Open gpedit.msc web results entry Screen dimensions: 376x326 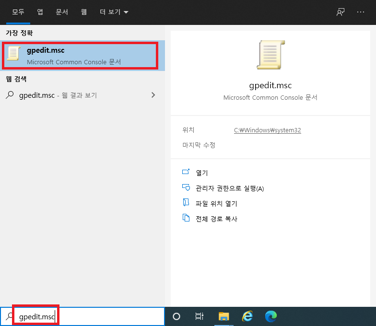point(82,95)
